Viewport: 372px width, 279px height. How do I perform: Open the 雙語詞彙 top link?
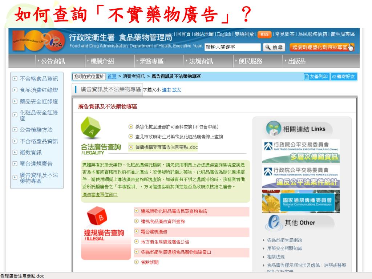tap(244, 34)
